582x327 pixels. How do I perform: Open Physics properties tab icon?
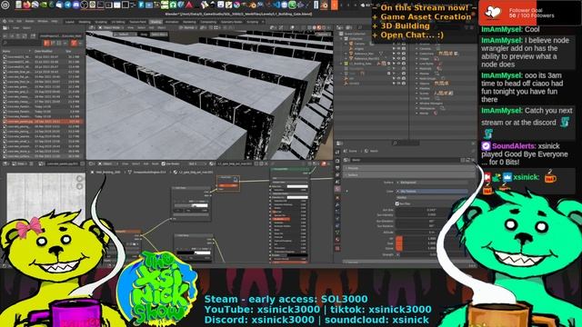click(337, 219)
